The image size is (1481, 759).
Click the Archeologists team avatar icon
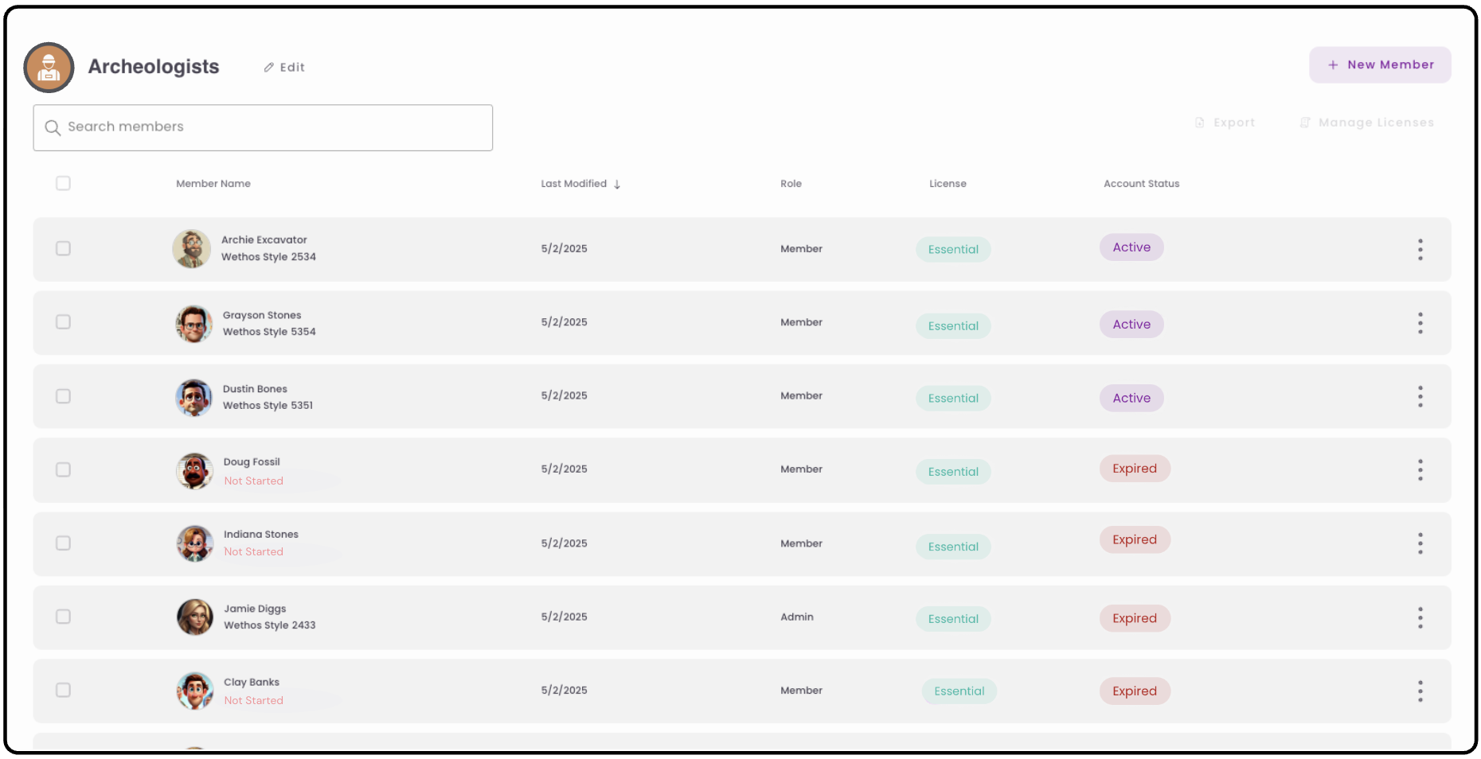pos(49,68)
